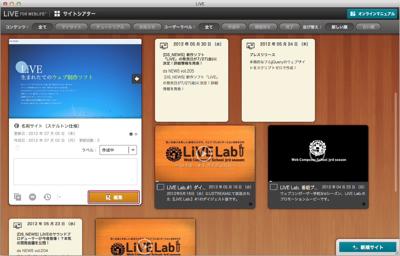Click the プレスリリース heading
The image size is (400, 256).
(x=262, y=55)
